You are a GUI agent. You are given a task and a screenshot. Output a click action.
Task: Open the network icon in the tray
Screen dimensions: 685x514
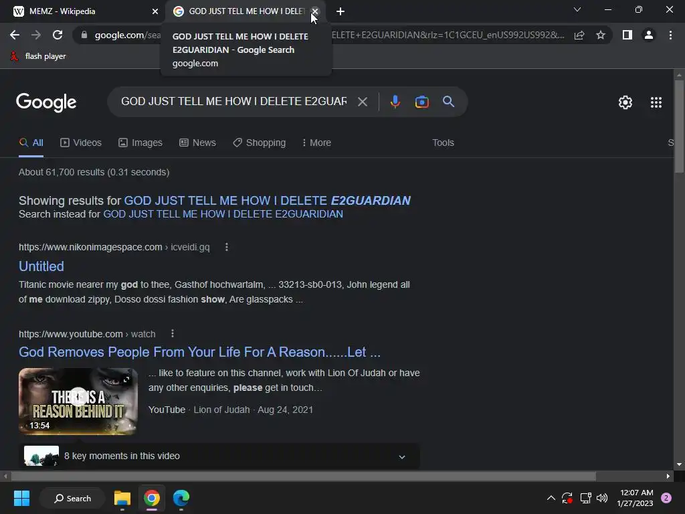(x=585, y=498)
